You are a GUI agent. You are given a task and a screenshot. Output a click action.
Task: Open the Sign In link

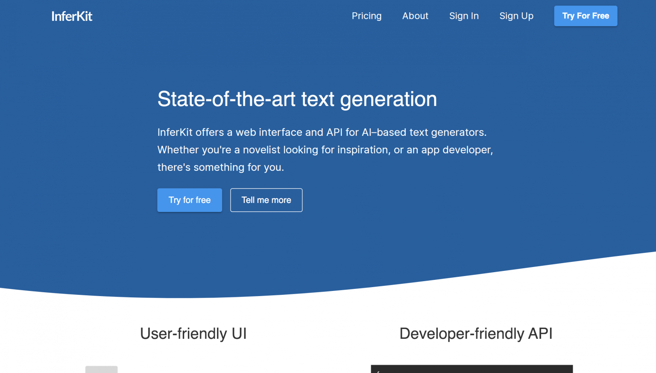click(464, 16)
